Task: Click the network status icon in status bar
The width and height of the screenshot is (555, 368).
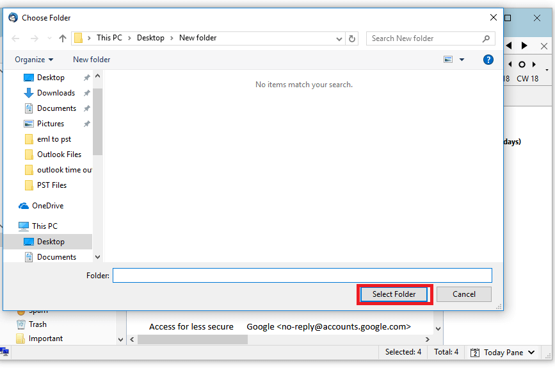Action: pyautogui.click(x=4, y=352)
